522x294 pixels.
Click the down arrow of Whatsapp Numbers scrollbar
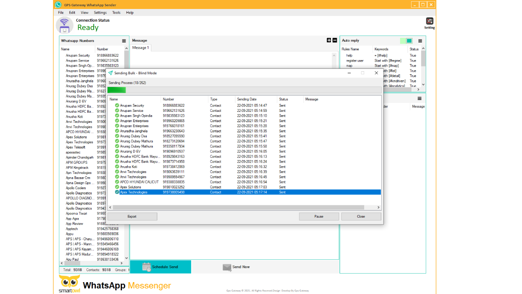[x=126, y=258]
